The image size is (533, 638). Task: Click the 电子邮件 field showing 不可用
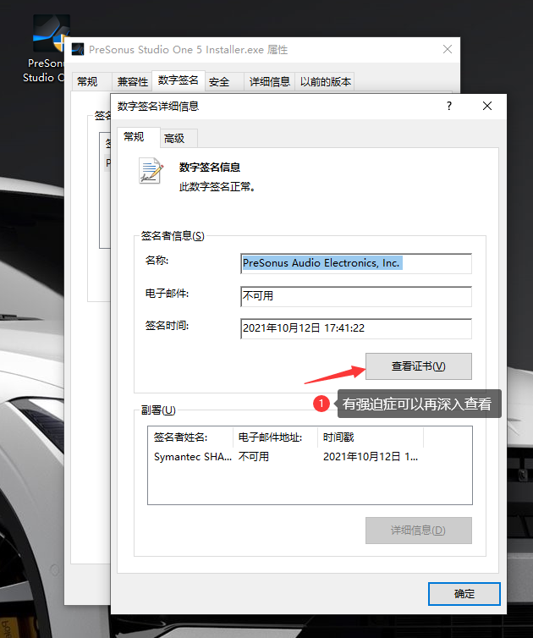point(356,296)
